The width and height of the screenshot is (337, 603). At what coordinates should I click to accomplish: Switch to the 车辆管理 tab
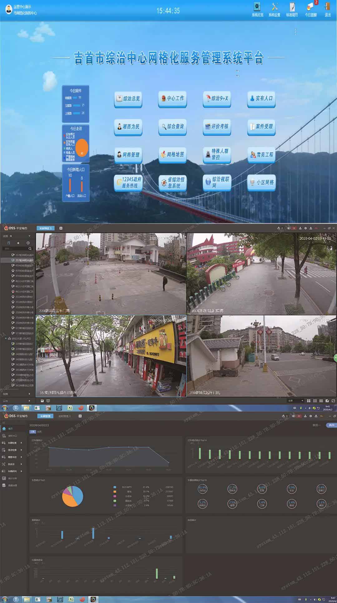[x=45, y=416]
